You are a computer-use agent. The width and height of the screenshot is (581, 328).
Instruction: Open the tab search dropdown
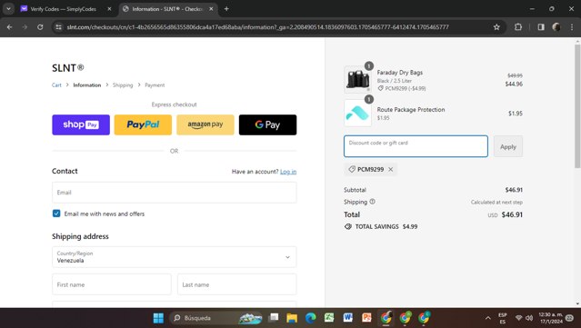[x=8, y=9]
